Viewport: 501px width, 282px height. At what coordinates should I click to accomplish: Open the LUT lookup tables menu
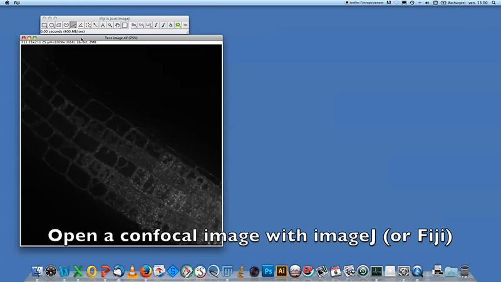tap(149, 25)
